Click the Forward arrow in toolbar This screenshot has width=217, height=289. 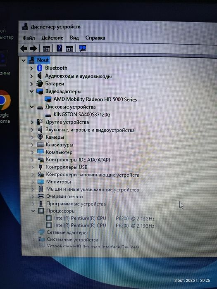click(33, 48)
